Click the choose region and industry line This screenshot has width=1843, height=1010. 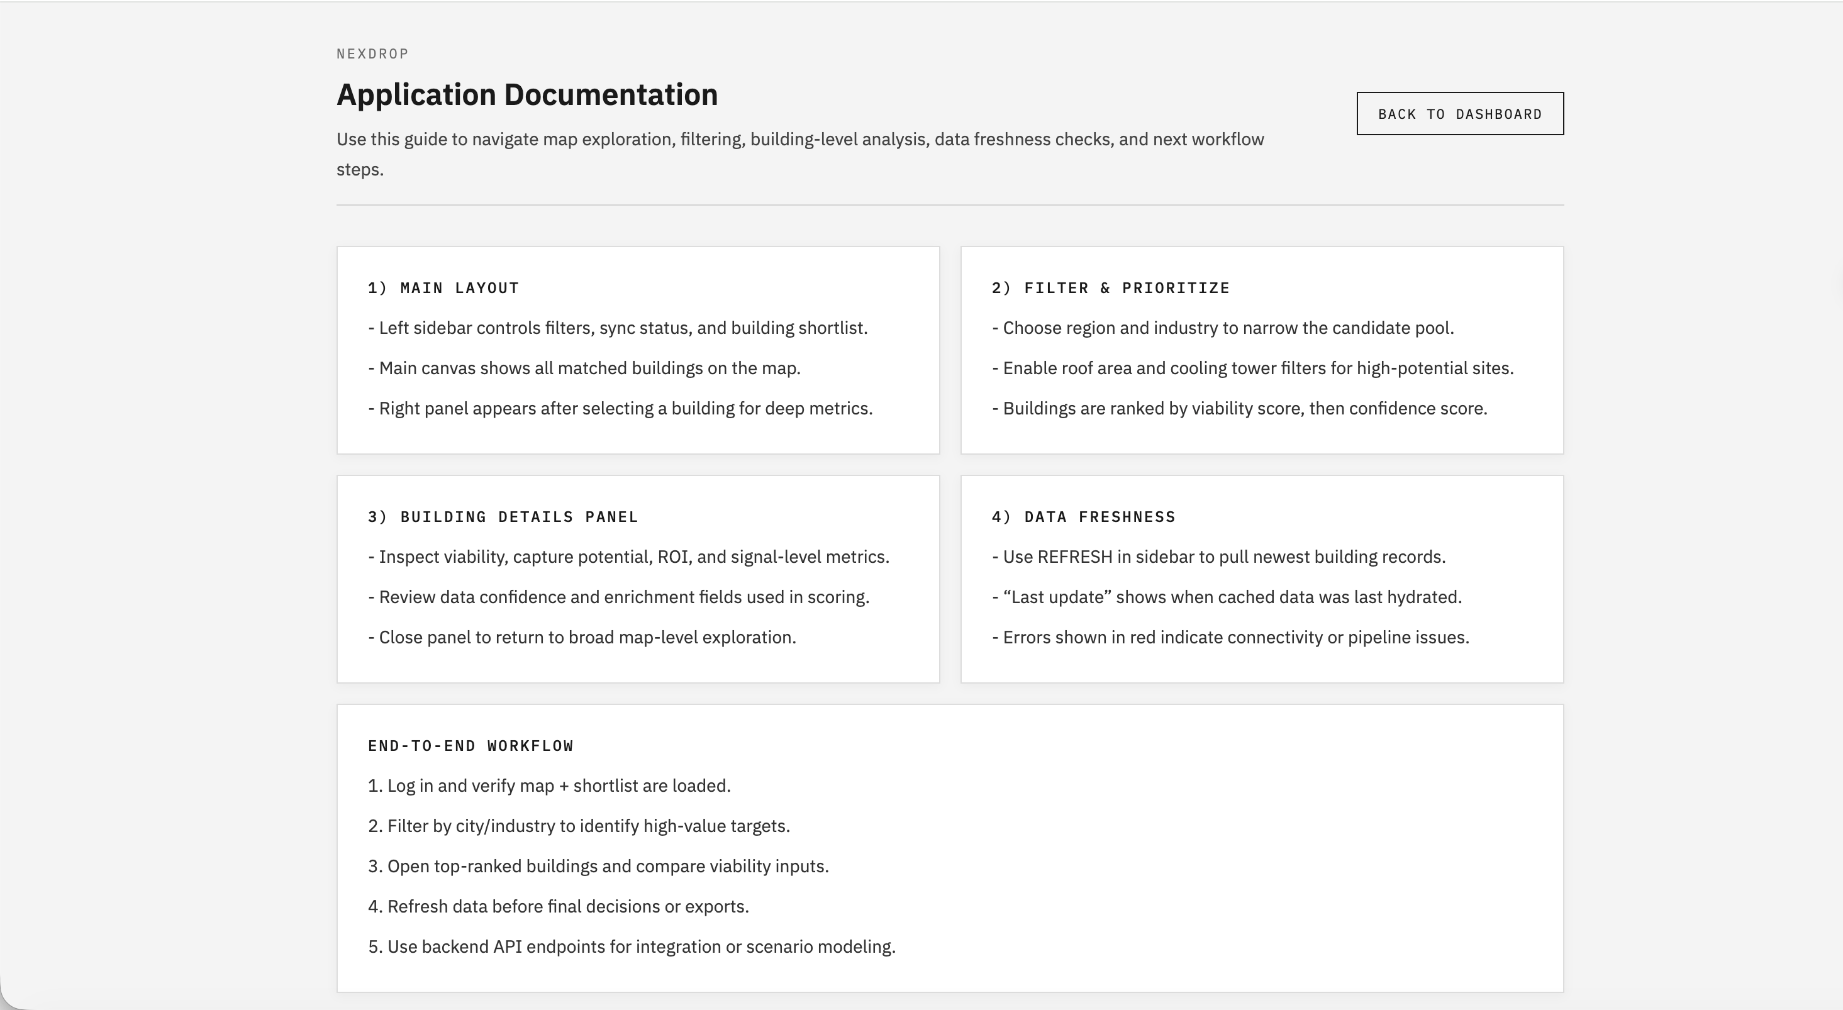click(x=1222, y=328)
